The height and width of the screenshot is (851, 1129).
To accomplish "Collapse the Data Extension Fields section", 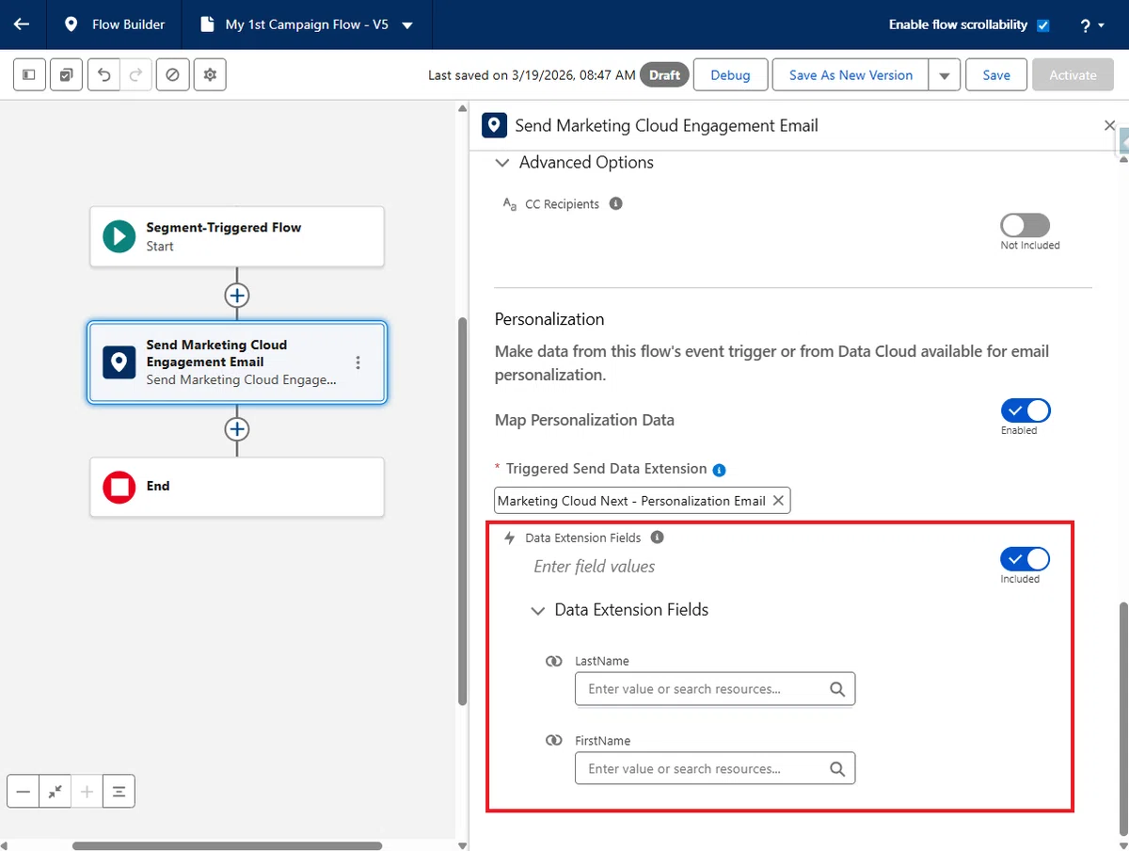I will (538, 611).
